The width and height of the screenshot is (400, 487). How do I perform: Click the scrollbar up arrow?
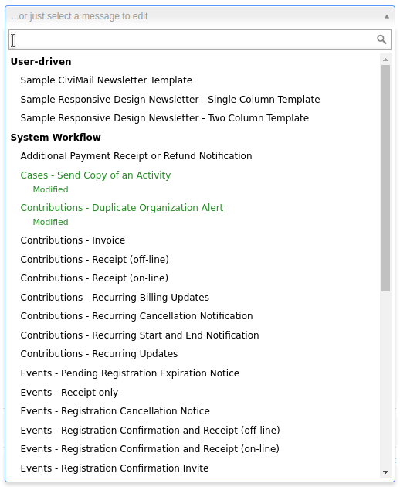click(x=386, y=60)
